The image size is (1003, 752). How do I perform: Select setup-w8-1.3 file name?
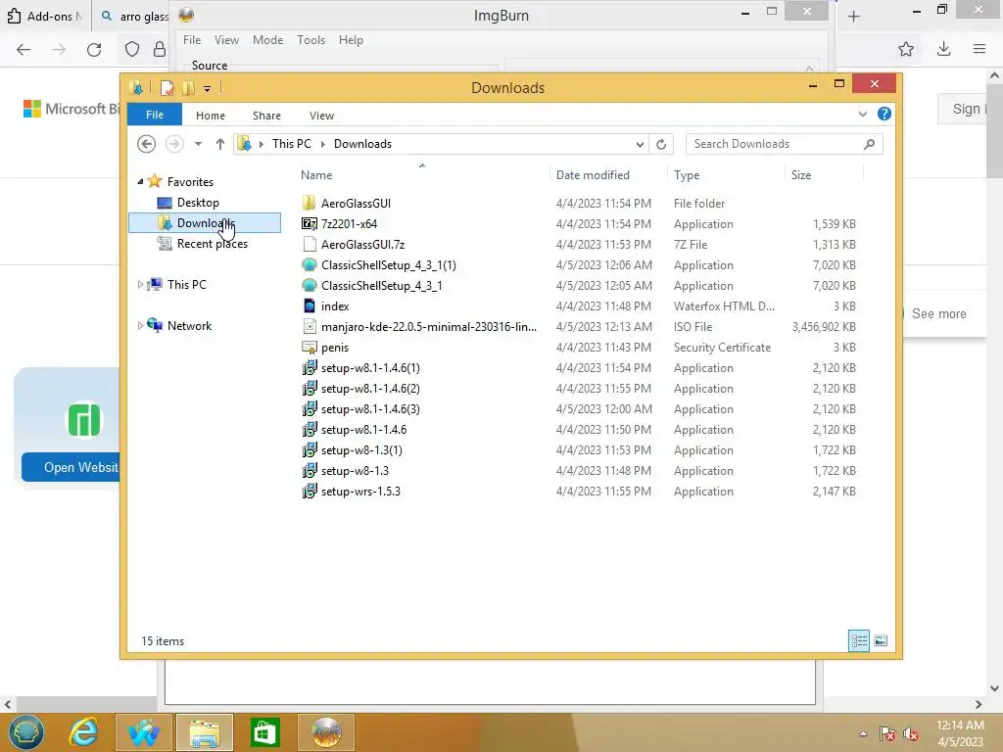pyautogui.click(x=355, y=471)
